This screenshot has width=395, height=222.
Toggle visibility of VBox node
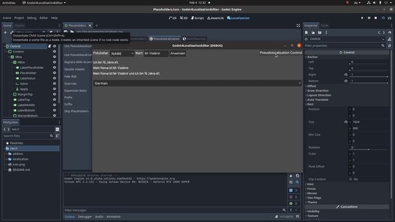pyautogui.click(x=54, y=57)
